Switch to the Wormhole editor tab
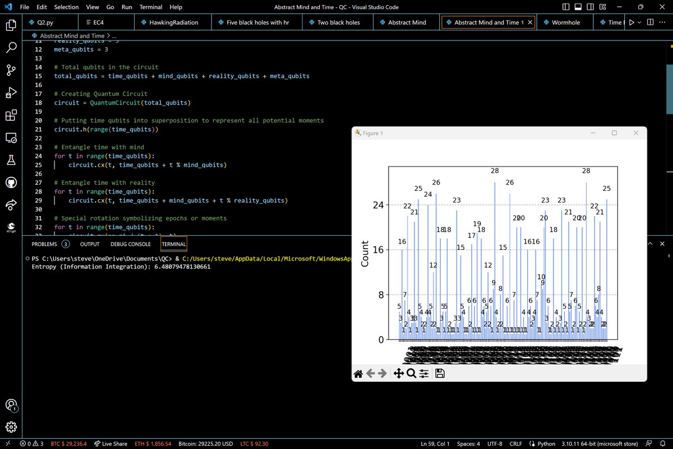 565,22
